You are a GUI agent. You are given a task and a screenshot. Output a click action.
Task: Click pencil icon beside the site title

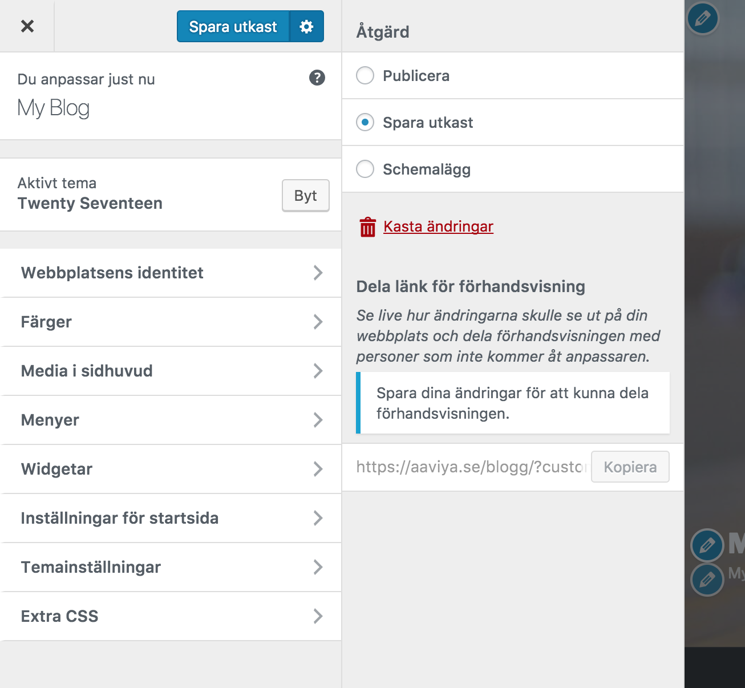(x=707, y=545)
